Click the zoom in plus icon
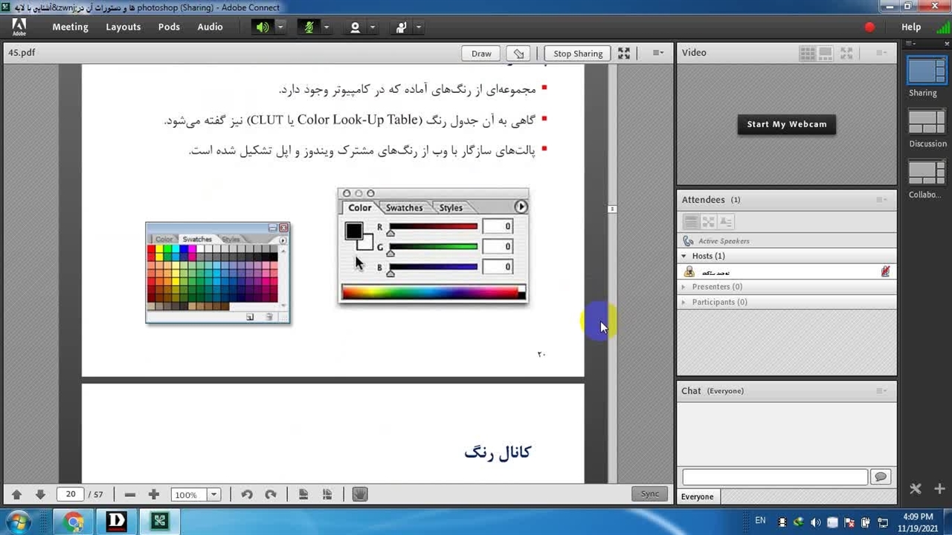Viewport: 952px width, 535px height. [154, 494]
